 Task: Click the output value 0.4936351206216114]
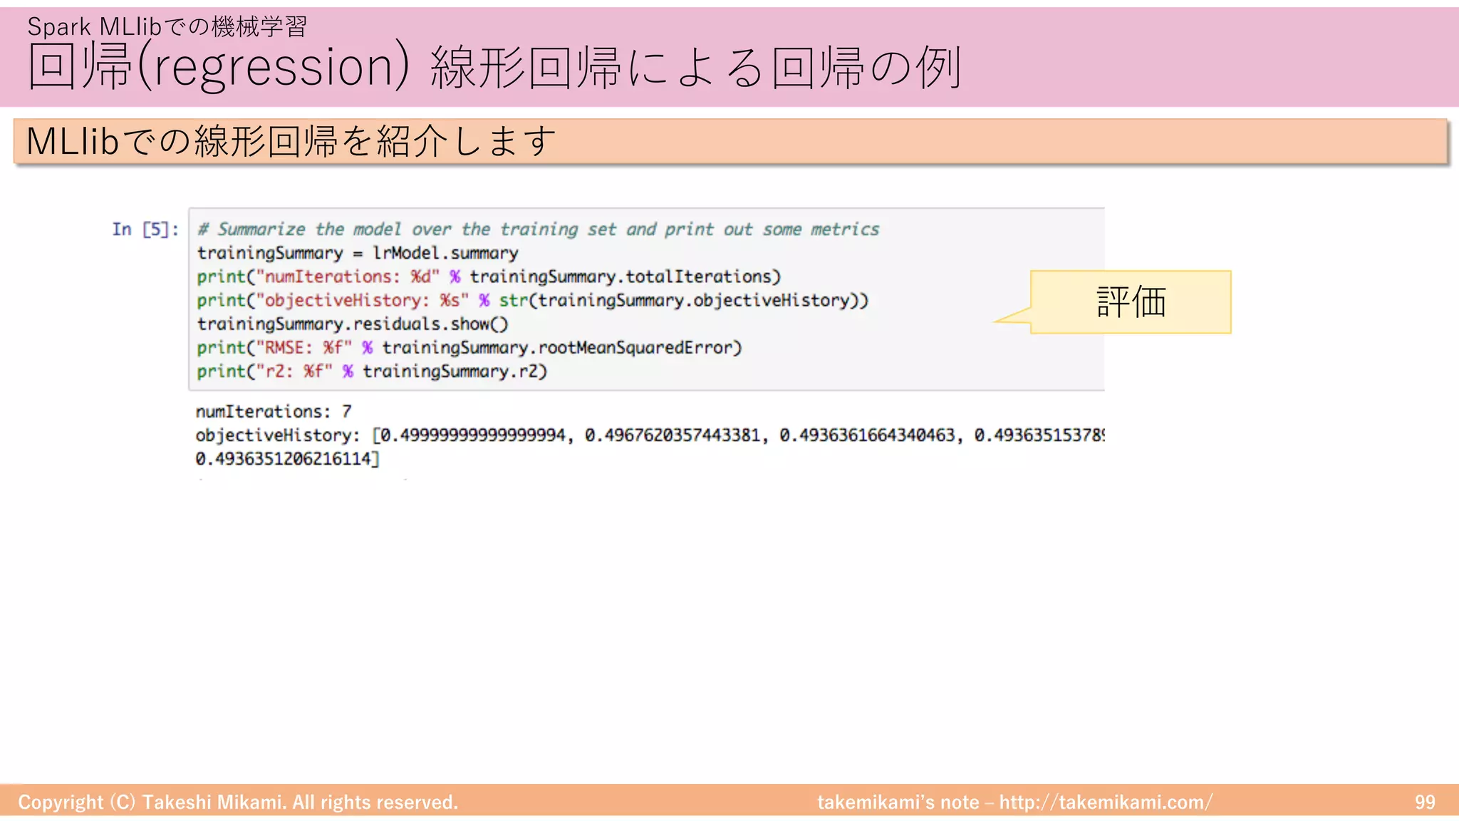tap(288, 458)
